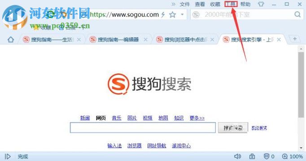Screen dimensions: 306x161
Task: Open the 收藏 menu
Action: pyautogui.click(x=215, y=4)
